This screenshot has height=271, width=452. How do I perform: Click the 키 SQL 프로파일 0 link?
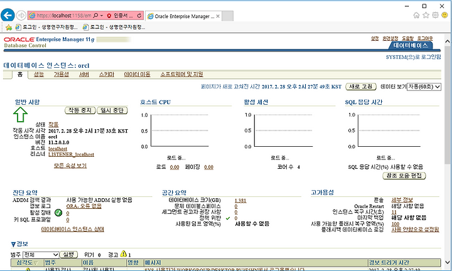click(68, 220)
